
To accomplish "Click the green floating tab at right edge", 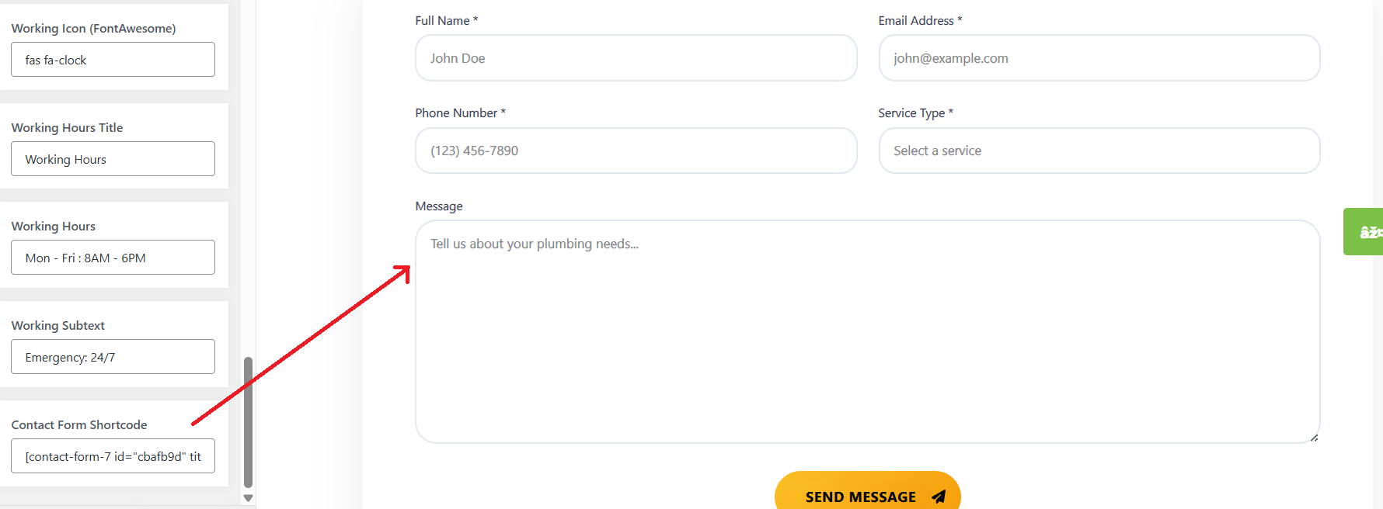I will 1363,231.
